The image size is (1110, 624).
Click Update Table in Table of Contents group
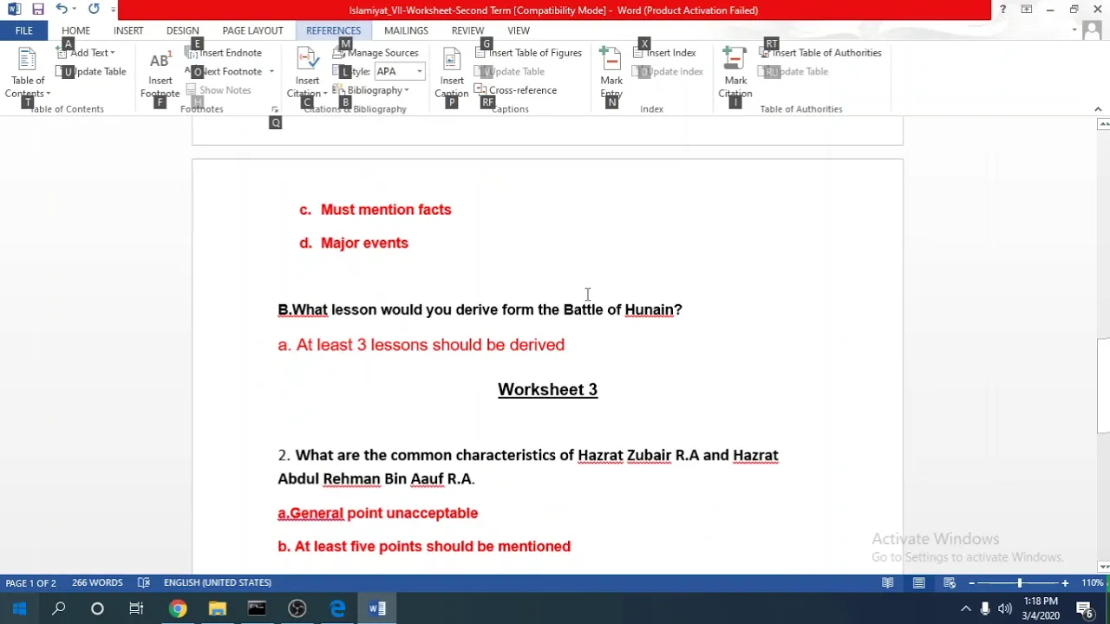point(93,71)
